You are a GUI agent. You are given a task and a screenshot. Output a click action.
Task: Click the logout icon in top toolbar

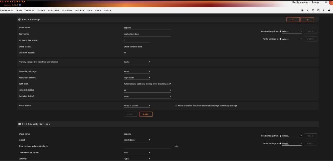click(302, 10)
